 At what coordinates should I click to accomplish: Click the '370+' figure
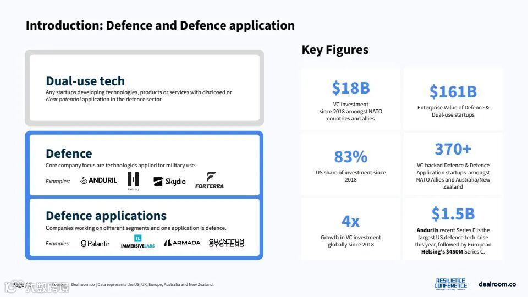point(453,149)
